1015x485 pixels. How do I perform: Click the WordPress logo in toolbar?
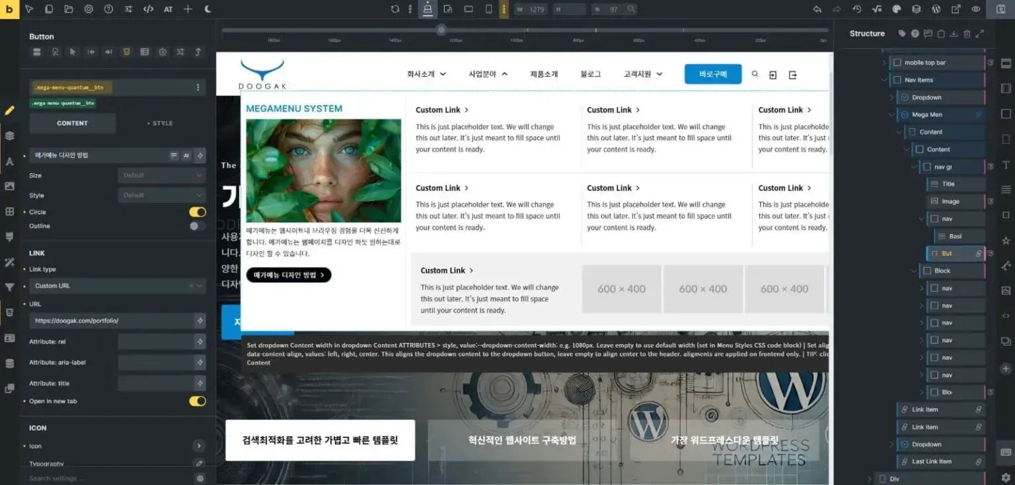click(x=936, y=9)
